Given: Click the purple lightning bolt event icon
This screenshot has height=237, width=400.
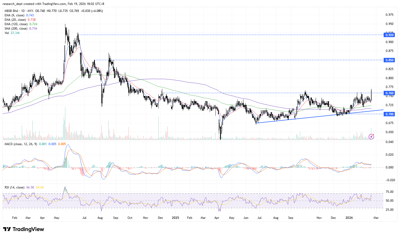Looking at the screenshot, I should (x=371, y=137).
